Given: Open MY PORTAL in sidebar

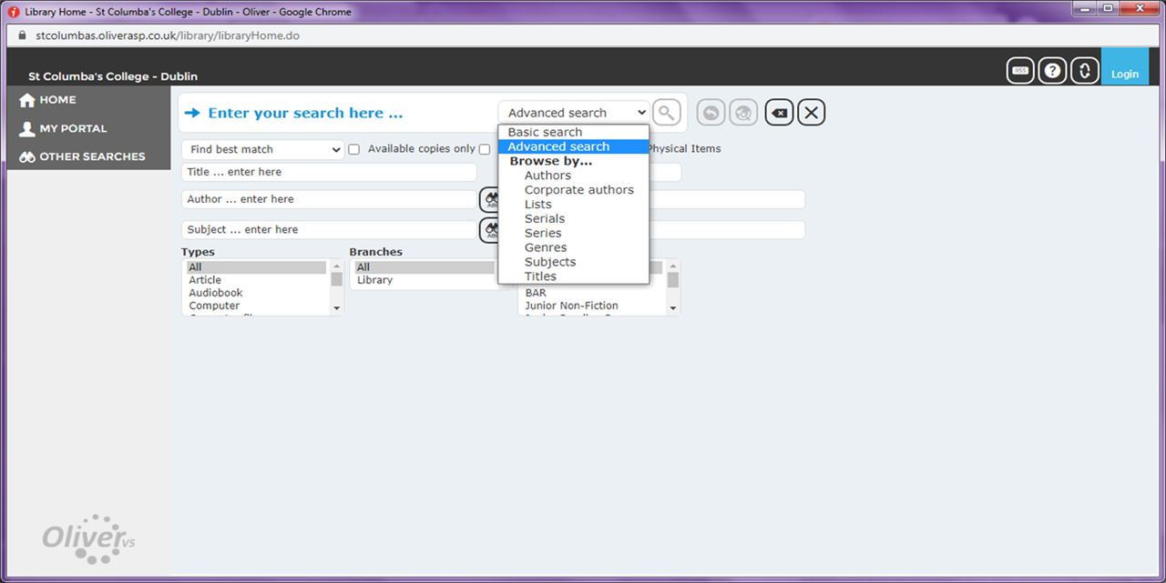Looking at the screenshot, I should [73, 128].
